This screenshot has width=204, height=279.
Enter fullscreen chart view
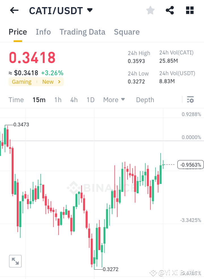click(15, 261)
